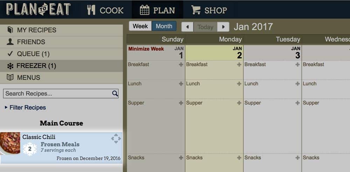
Task: Expand the Filter Recipes section
Action: [25, 108]
